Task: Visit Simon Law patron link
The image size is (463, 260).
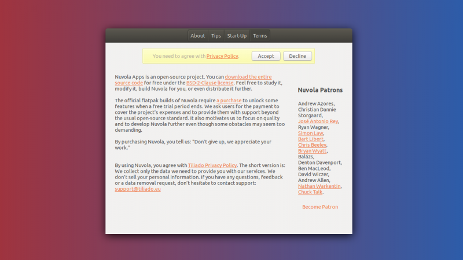Action: [x=311, y=133]
